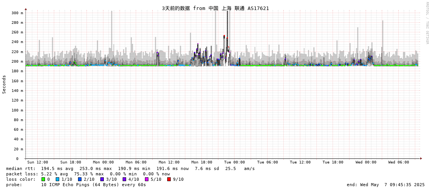Click the 'Mon 00:00' time axis label
This screenshot has height=190, width=431.
103,162
